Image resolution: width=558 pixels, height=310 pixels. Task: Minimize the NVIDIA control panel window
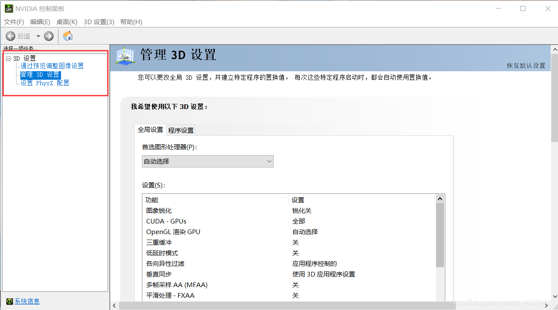point(498,8)
